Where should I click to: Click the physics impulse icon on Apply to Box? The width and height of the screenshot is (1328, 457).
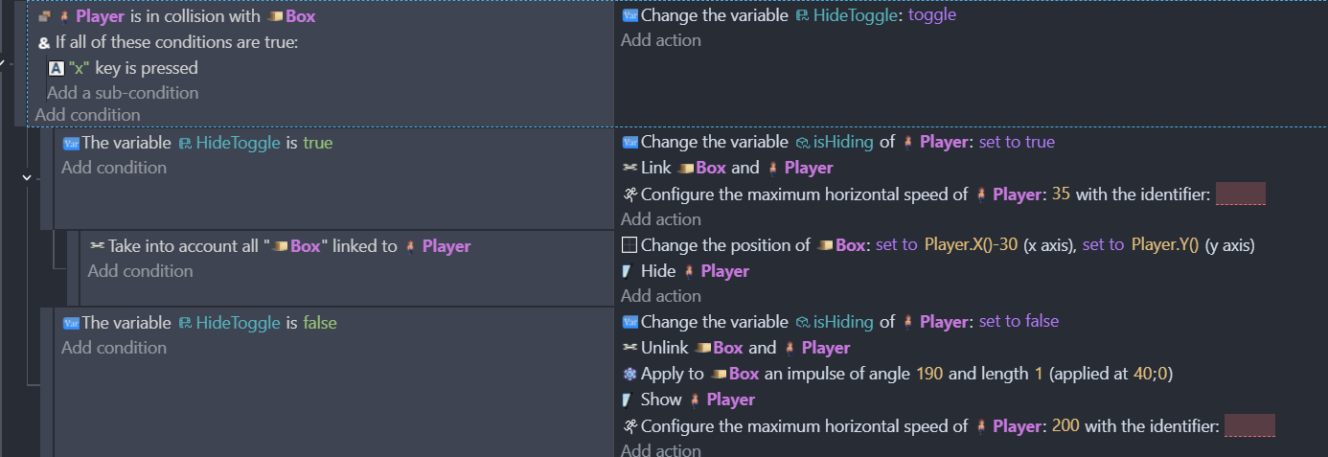point(630,374)
